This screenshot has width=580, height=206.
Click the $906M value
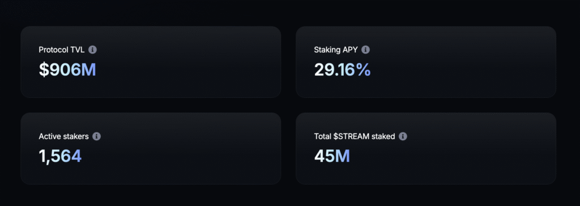(67, 70)
